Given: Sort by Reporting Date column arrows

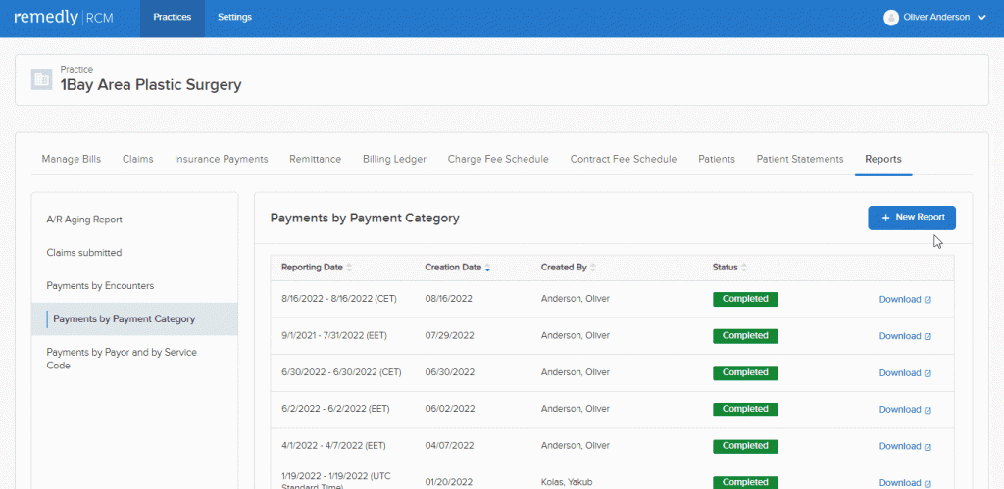Looking at the screenshot, I should (349, 268).
